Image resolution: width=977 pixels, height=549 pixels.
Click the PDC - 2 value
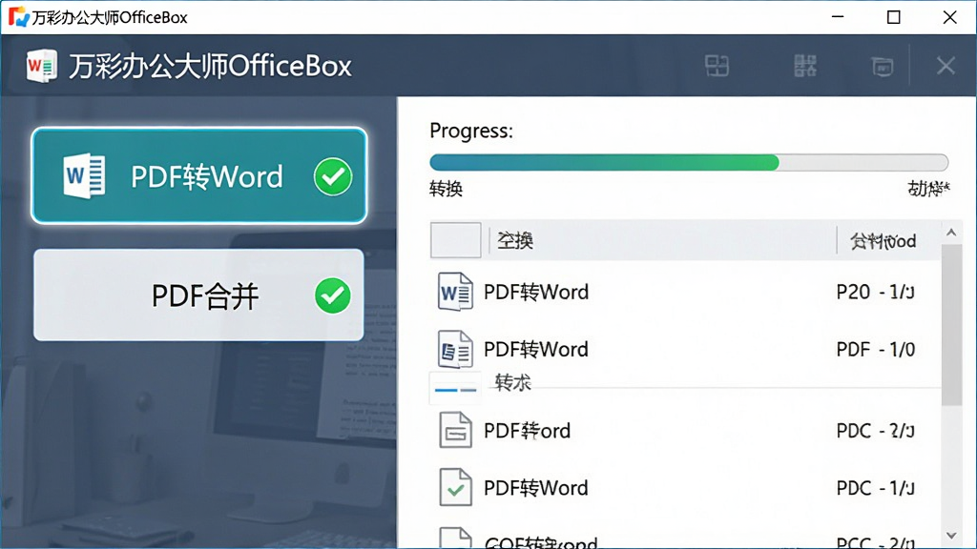click(876, 431)
